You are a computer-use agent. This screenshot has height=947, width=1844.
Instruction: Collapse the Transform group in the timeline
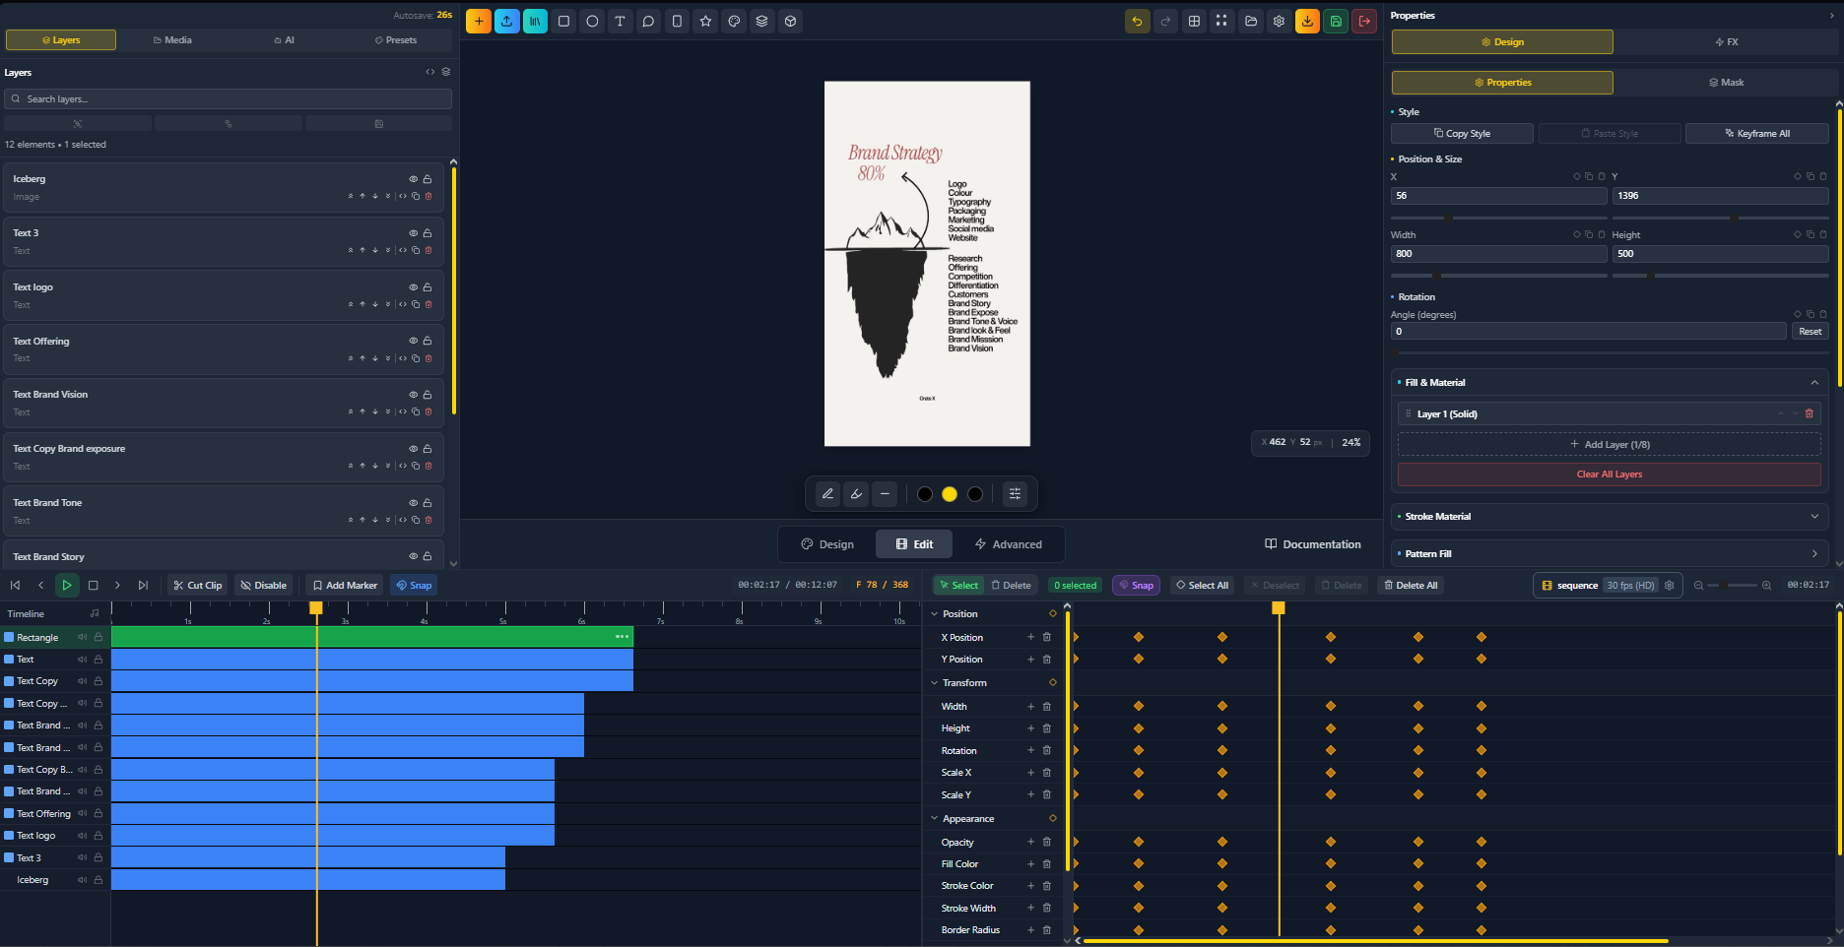pyautogui.click(x=934, y=682)
